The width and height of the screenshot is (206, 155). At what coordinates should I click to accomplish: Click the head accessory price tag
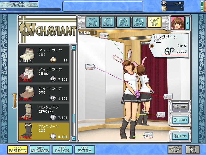(104, 35)
